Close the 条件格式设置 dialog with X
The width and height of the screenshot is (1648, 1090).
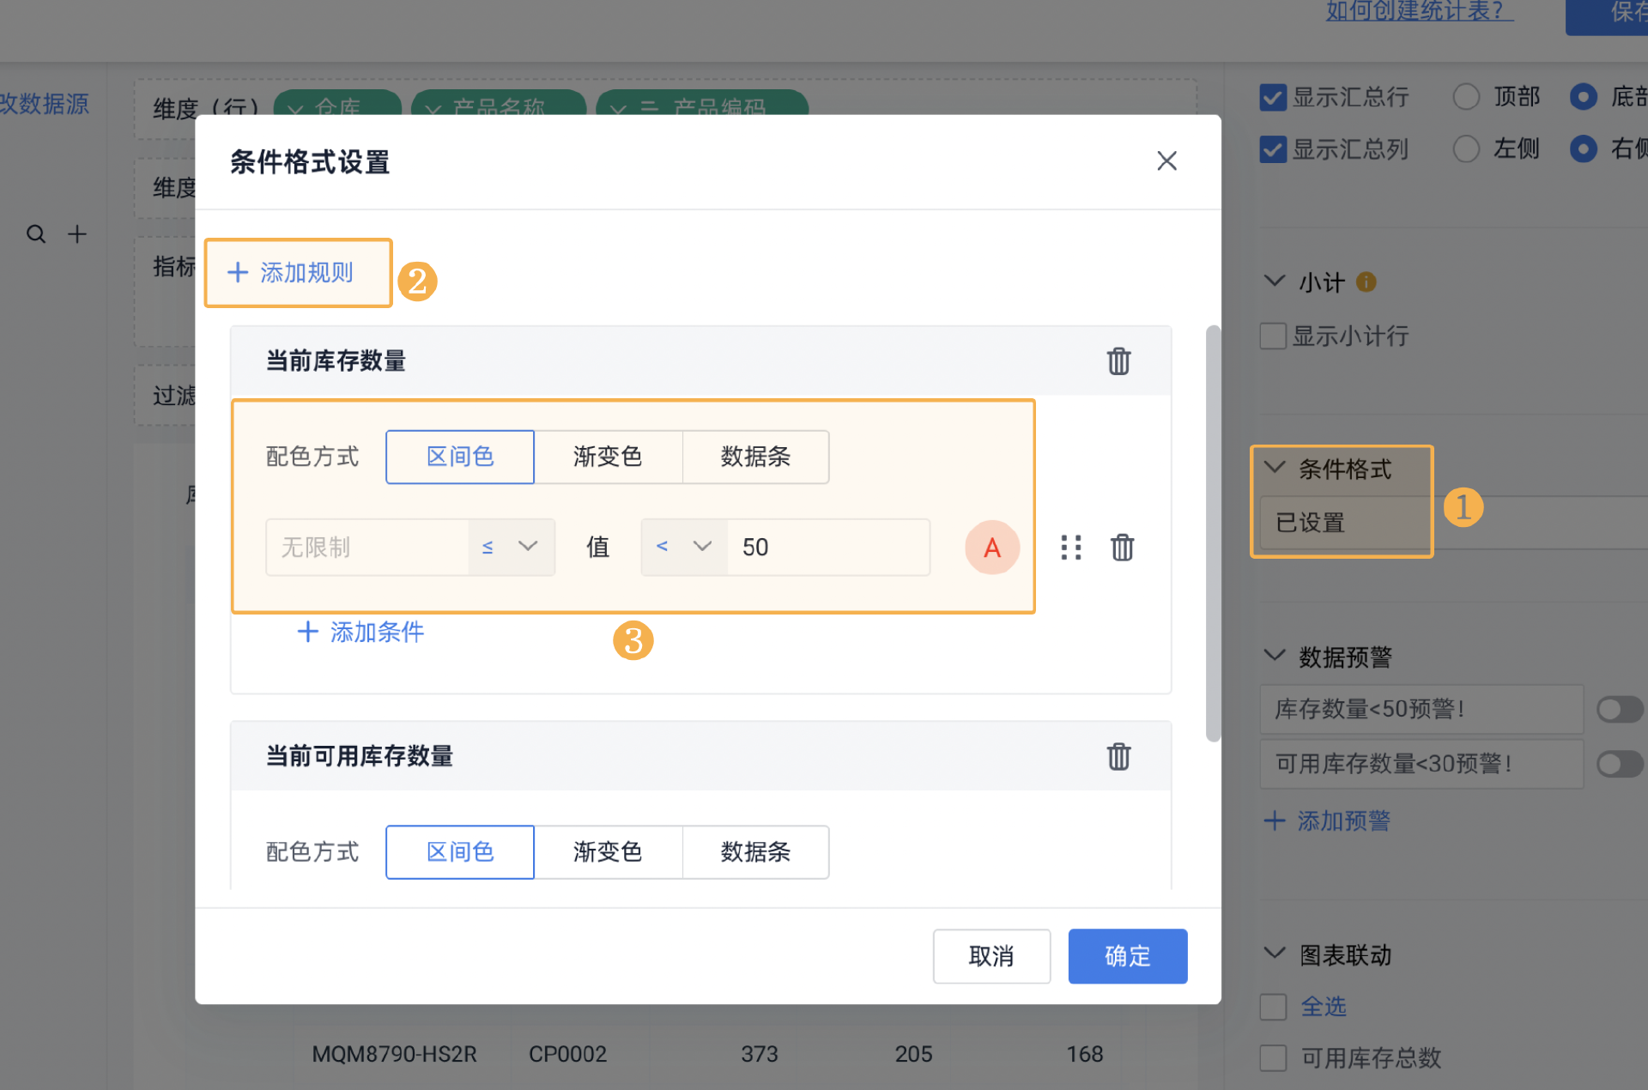[x=1166, y=161]
